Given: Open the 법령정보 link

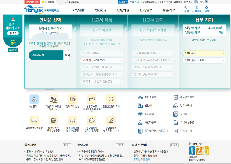Looking at the screenshot, I should (178, 2).
